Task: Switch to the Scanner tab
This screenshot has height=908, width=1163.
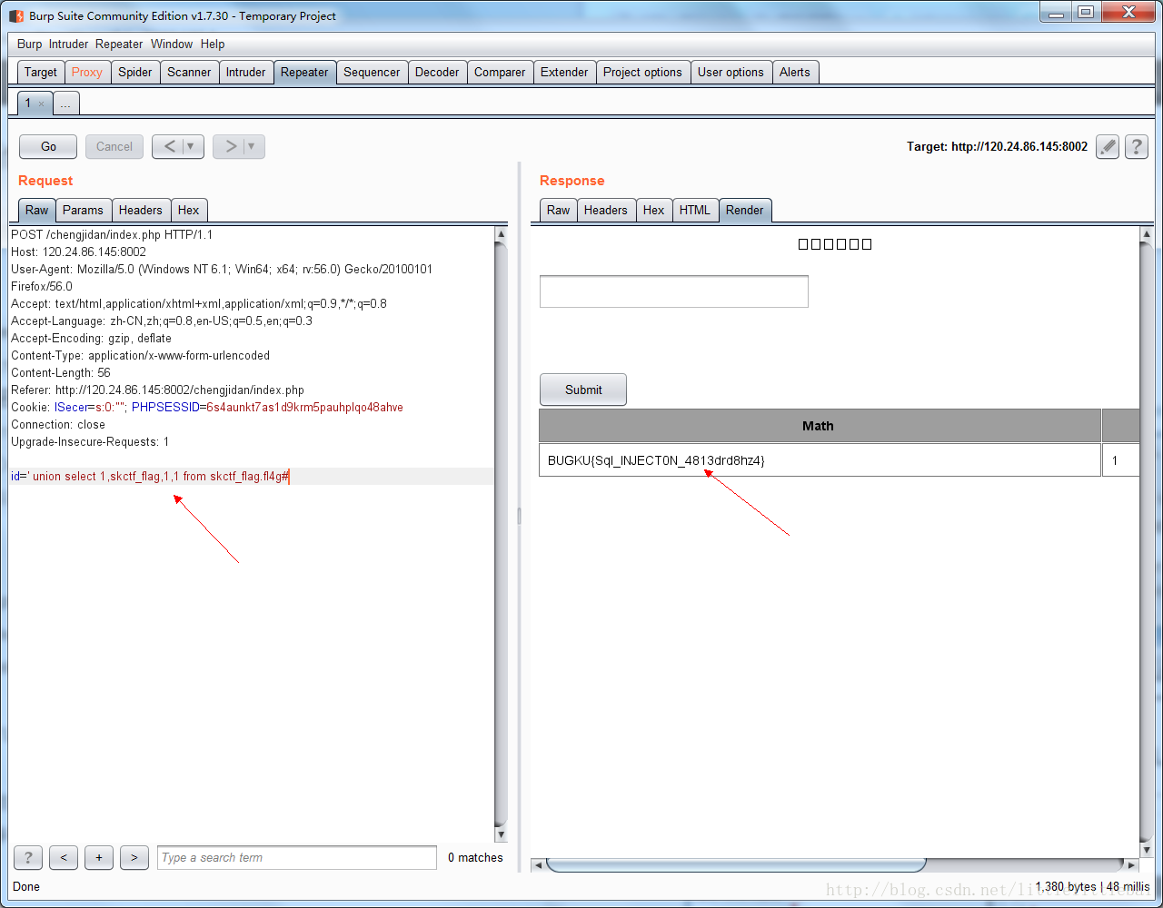Action: (x=189, y=73)
